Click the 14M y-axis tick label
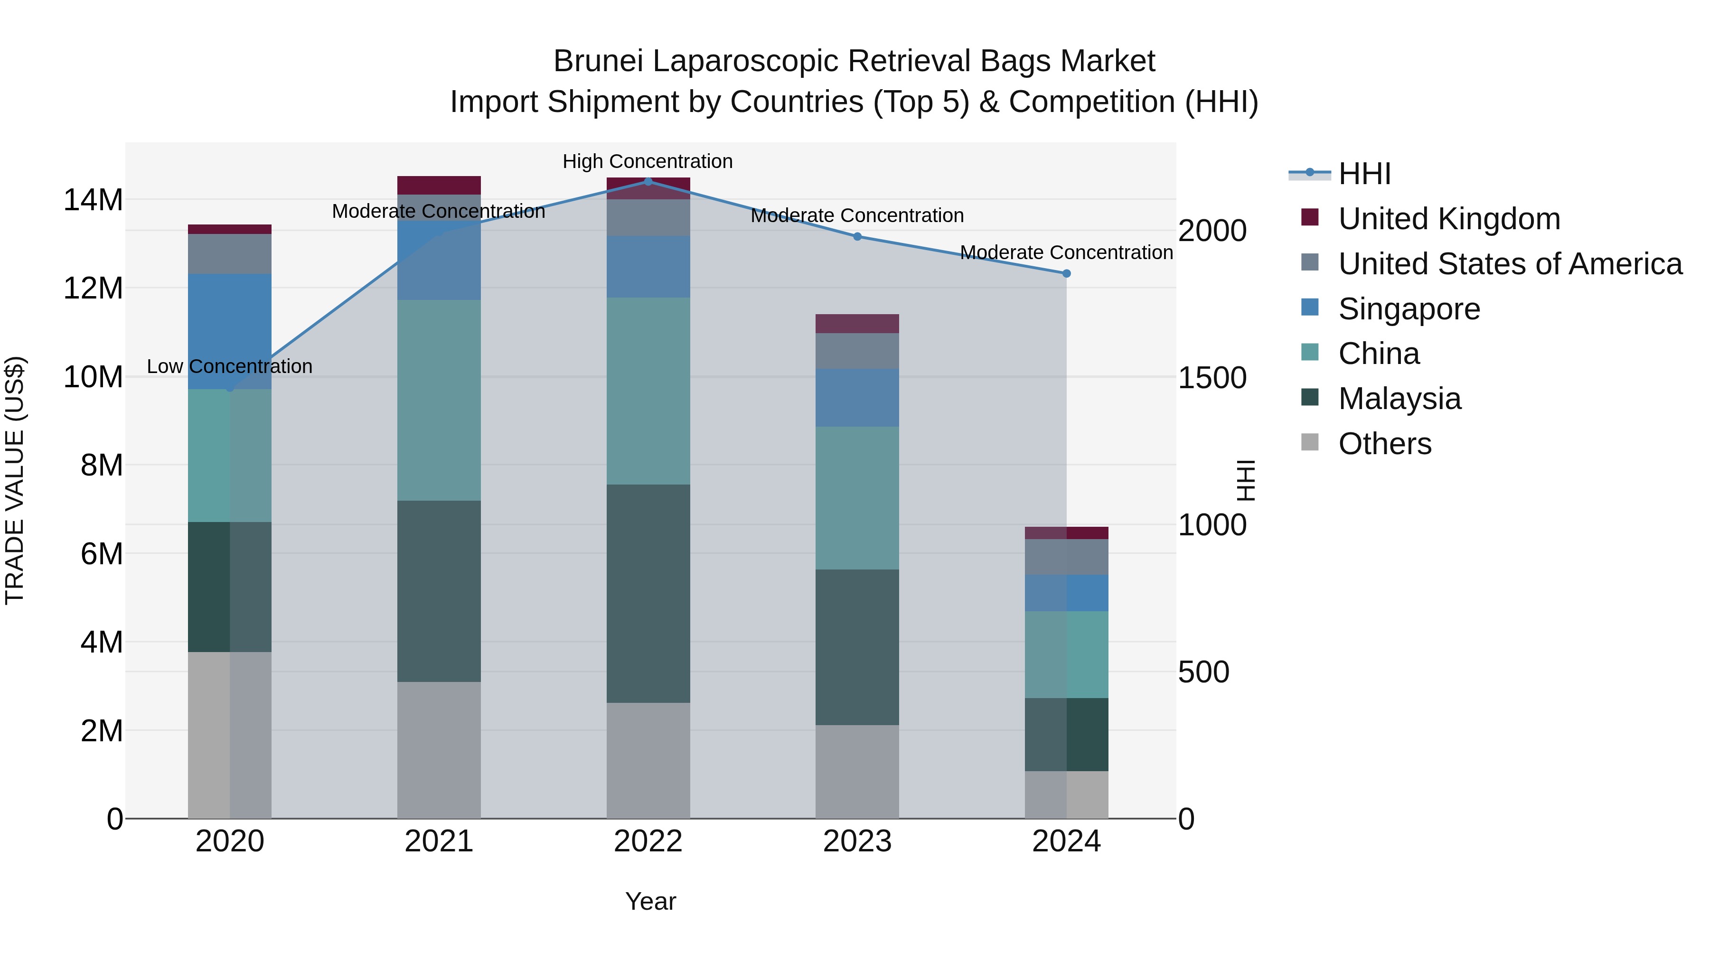This screenshot has height=961, width=1709. pos(93,200)
